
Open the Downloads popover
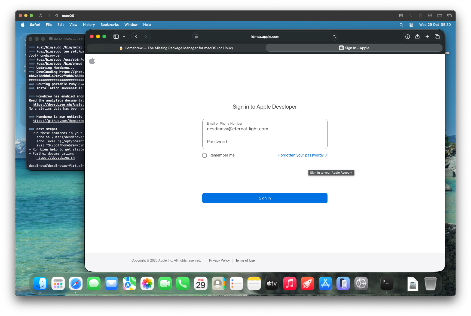(408, 36)
